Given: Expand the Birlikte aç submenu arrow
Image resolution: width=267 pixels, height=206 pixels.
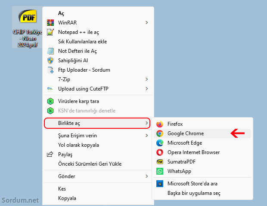Looking at the screenshot, I should point(146,123).
